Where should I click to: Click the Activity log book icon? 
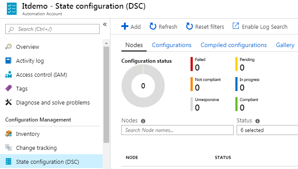pyautogui.click(x=8, y=61)
